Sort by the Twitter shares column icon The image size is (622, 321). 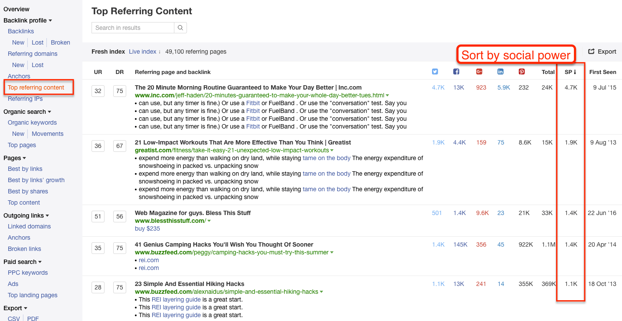tap(435, 72)
